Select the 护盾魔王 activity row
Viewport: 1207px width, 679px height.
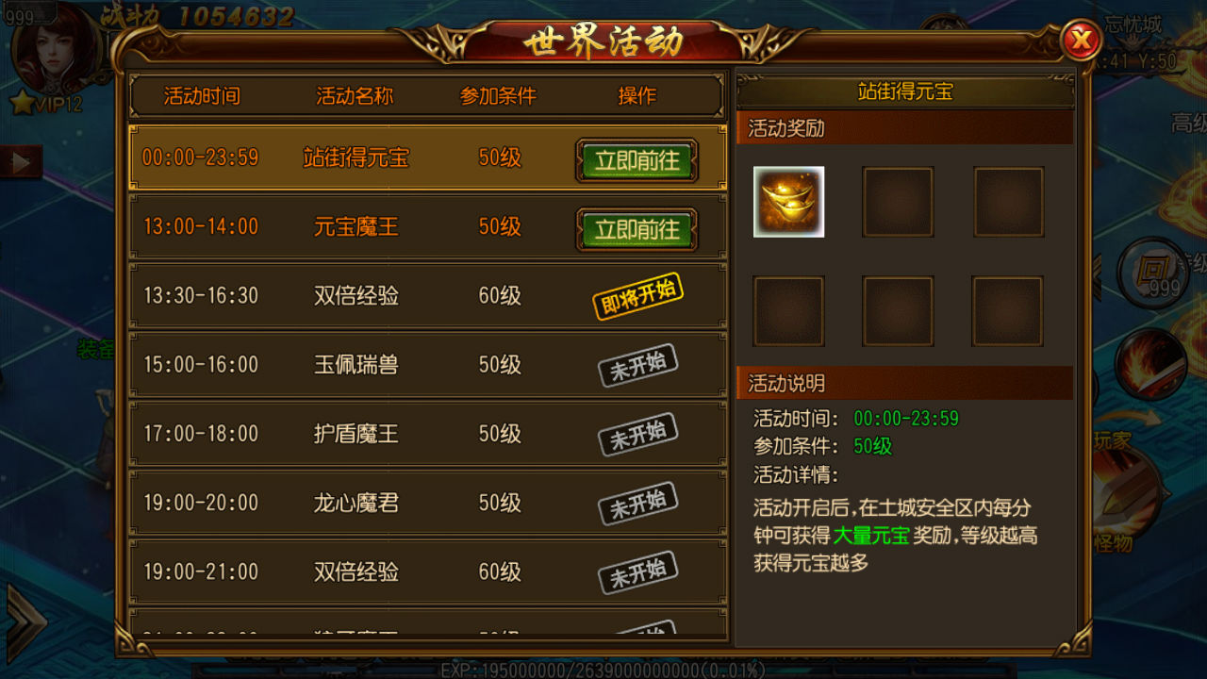[427, 434]
